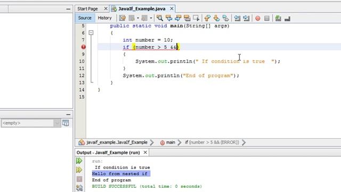The width and height of the screenshot is (341, 192).
Task: Toggle Bookmark on current line
Action: coord(226,18)
